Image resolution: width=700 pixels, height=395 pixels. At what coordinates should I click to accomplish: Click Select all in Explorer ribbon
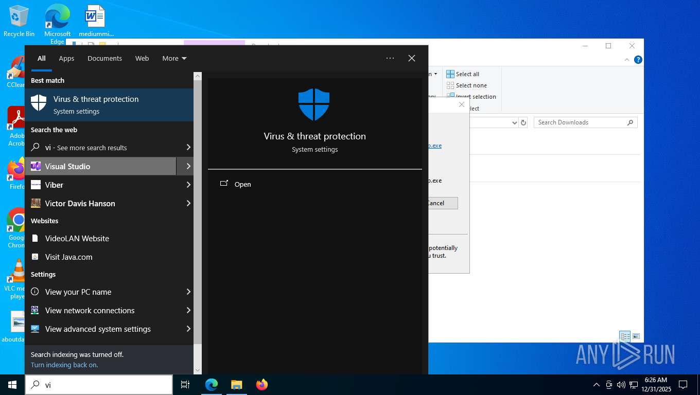click(x=463, y=74)
